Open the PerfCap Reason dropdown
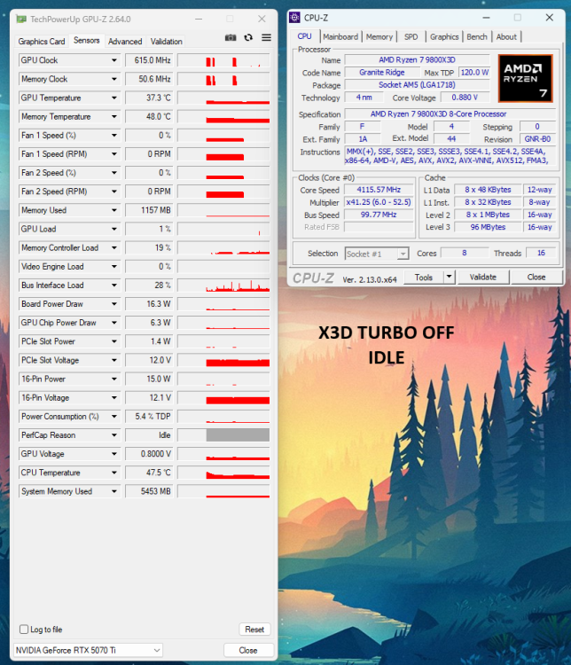This screenshot has width=571, height=665. pos(114,435)
